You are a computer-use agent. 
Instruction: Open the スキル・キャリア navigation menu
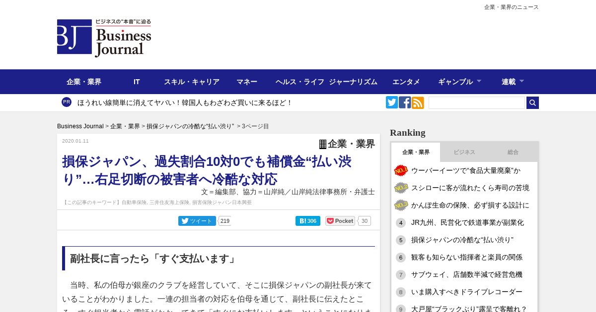pos(192,82)
